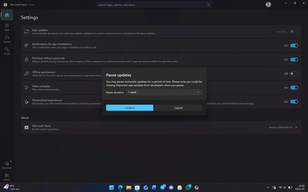The image size is (308, 192).
Task: Confirm the update pause
Action: click(x=129, y=108)
